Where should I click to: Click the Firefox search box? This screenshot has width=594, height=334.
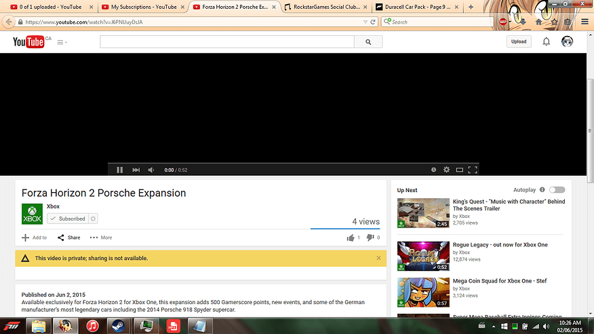438,22
